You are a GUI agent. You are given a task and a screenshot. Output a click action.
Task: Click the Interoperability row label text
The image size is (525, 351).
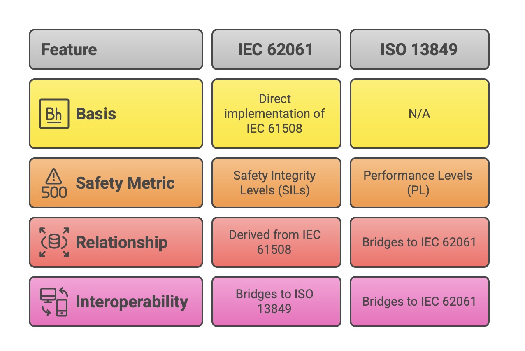(x=132, y=302)
